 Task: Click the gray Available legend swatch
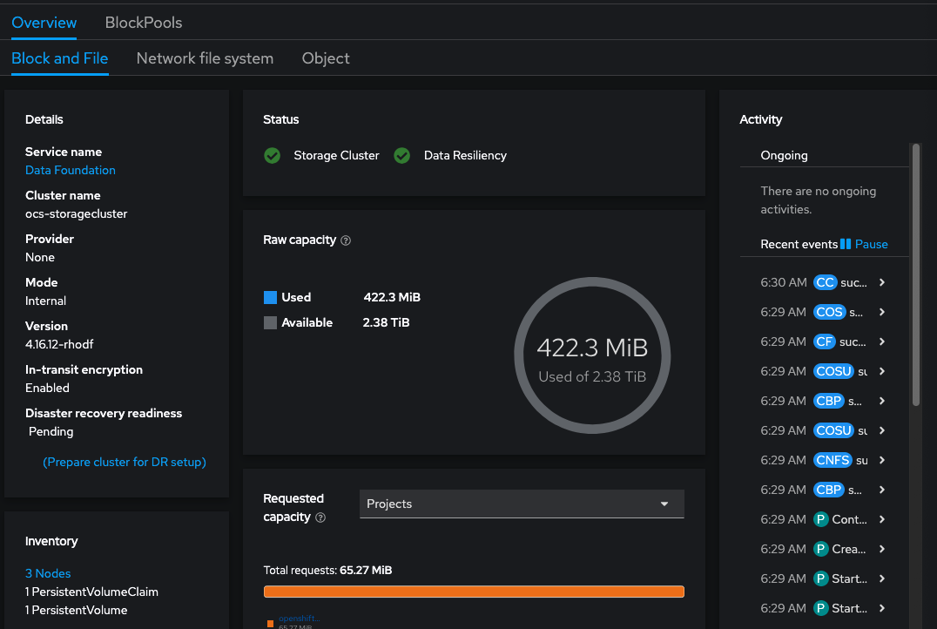click(x=270, y=323)
